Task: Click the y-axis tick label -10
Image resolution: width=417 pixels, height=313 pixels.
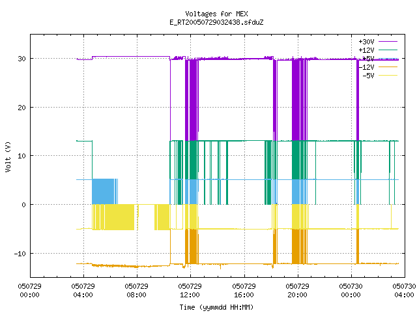Action: click(x=20, y=254)
